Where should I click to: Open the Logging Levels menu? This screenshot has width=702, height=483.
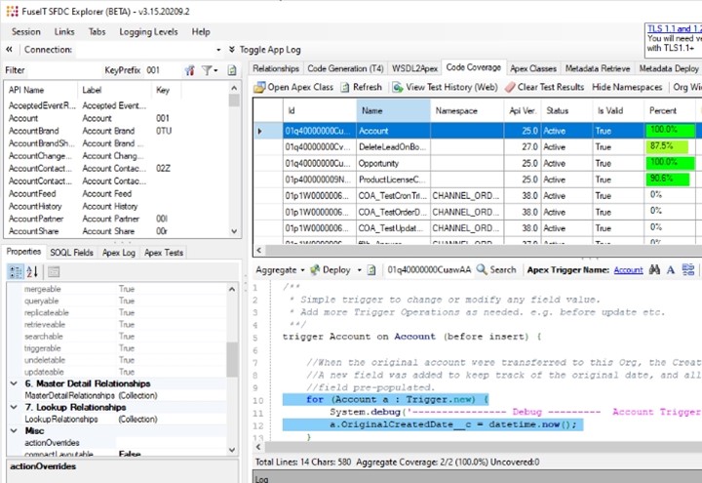pyautogui.click(x=148, y=32)
